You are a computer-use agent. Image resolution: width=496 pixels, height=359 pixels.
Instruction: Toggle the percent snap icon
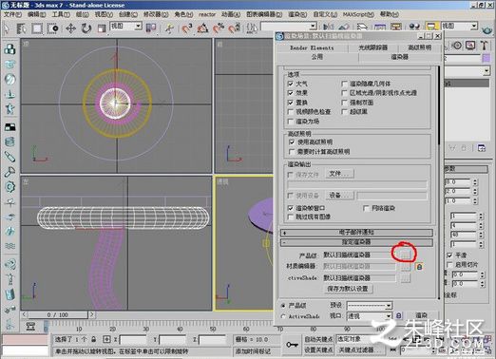219,28
